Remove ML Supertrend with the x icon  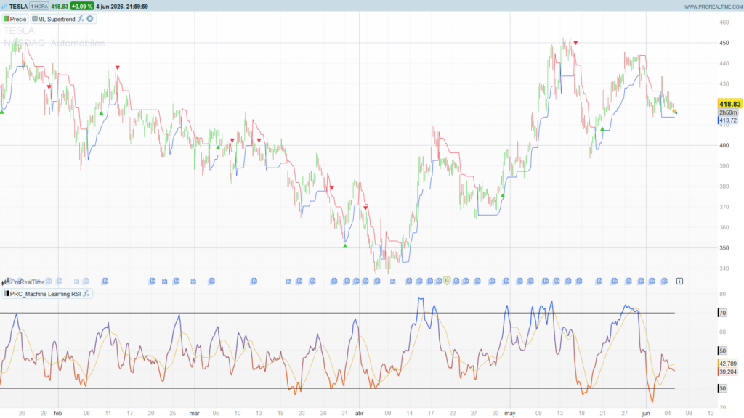tap(89, 19)
